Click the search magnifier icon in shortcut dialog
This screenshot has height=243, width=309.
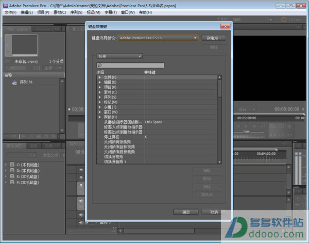pos(100,66)
